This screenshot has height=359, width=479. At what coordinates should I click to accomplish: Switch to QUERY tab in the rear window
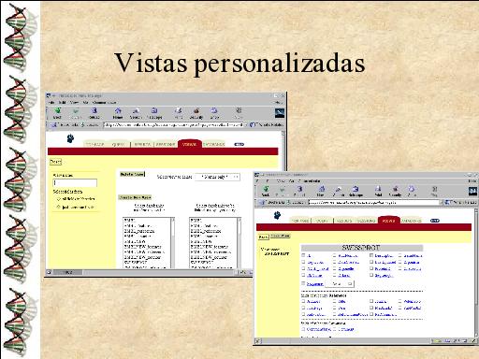(118, 144)
